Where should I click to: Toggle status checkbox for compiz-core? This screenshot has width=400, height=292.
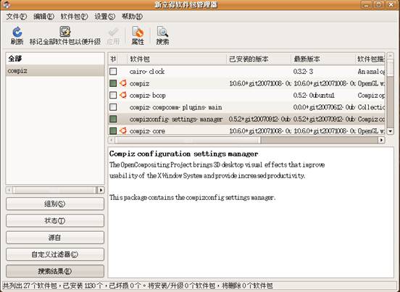point(113,131)
